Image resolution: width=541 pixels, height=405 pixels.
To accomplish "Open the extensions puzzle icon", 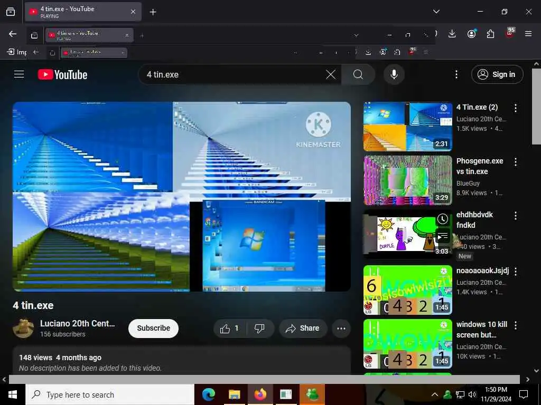I will click(490, 34).
